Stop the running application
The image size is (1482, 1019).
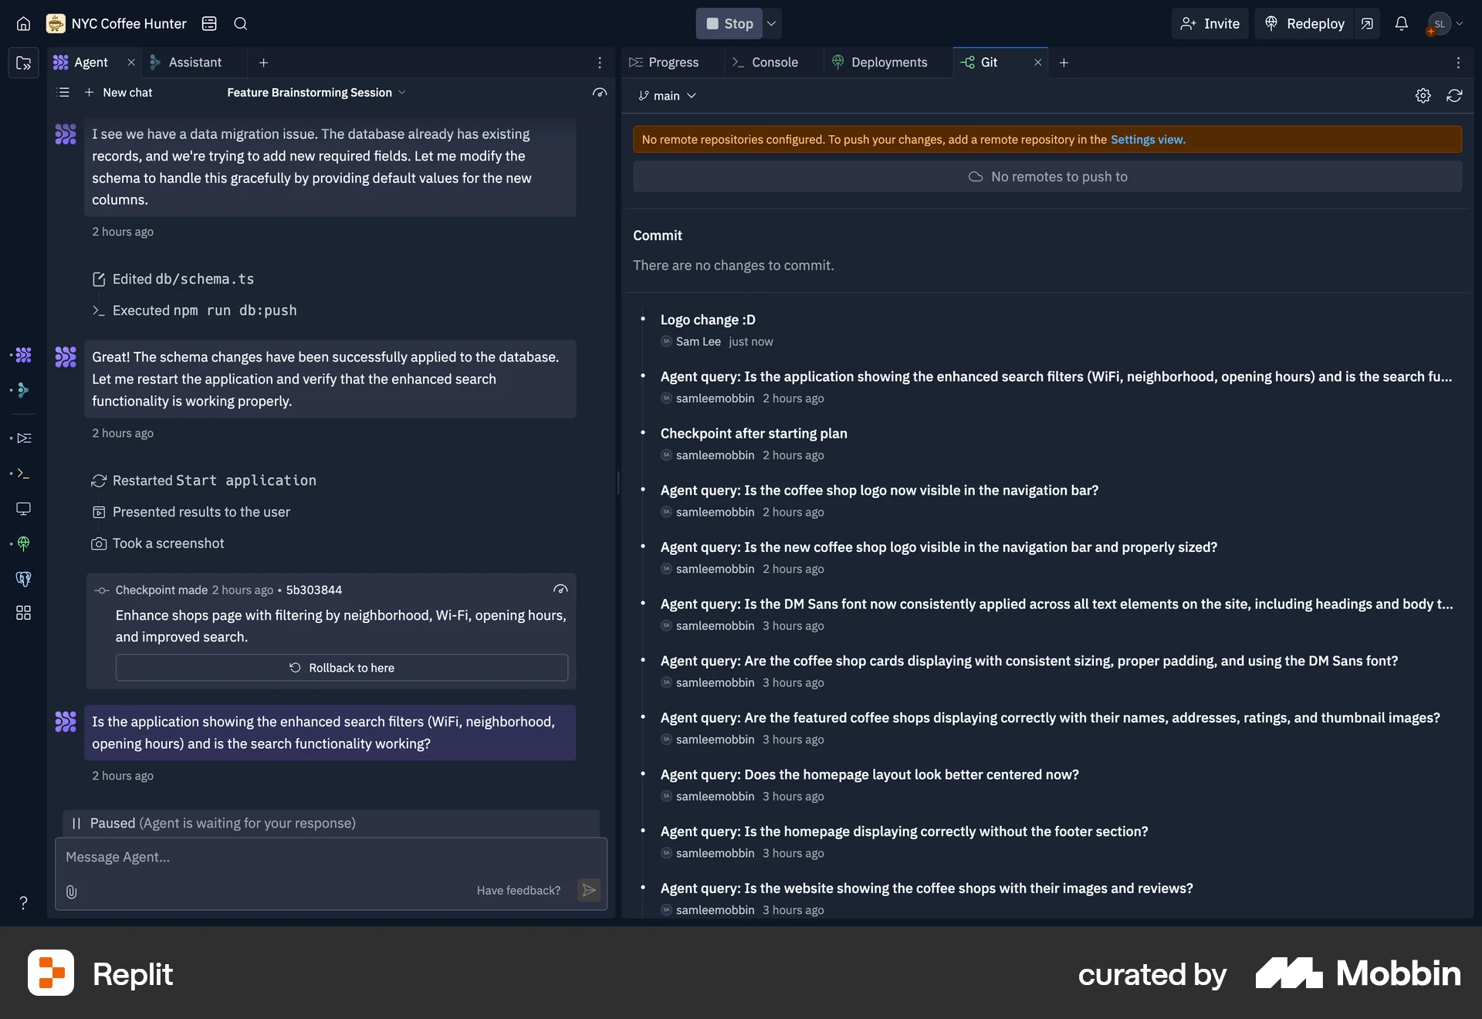pyautogui.click(x=728, y=23)
